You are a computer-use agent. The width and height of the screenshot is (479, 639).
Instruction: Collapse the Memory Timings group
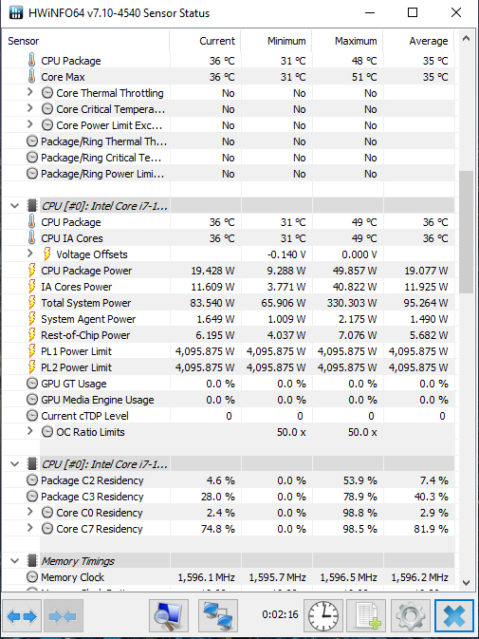click(15, 561)
